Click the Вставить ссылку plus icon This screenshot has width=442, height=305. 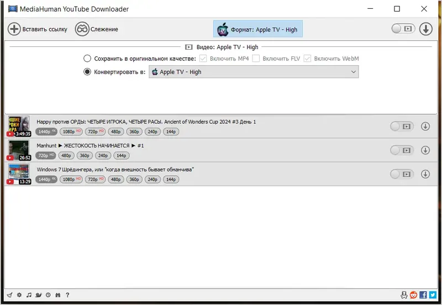tap(14, 29)
